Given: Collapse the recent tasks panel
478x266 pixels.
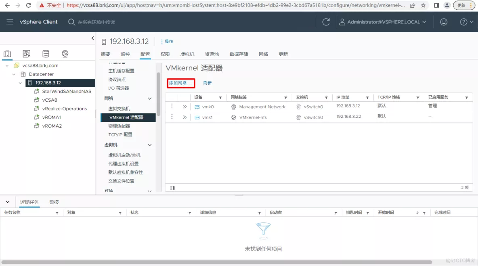Looking at the screenshot, I should (x=8, y=202).
